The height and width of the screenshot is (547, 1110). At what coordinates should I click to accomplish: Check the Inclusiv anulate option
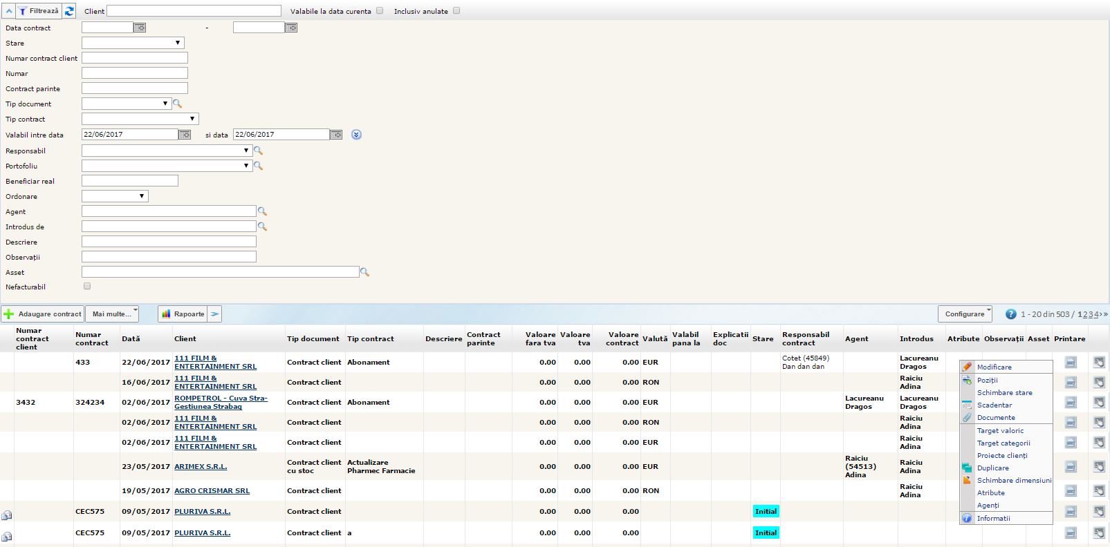[x=456, y=11]
